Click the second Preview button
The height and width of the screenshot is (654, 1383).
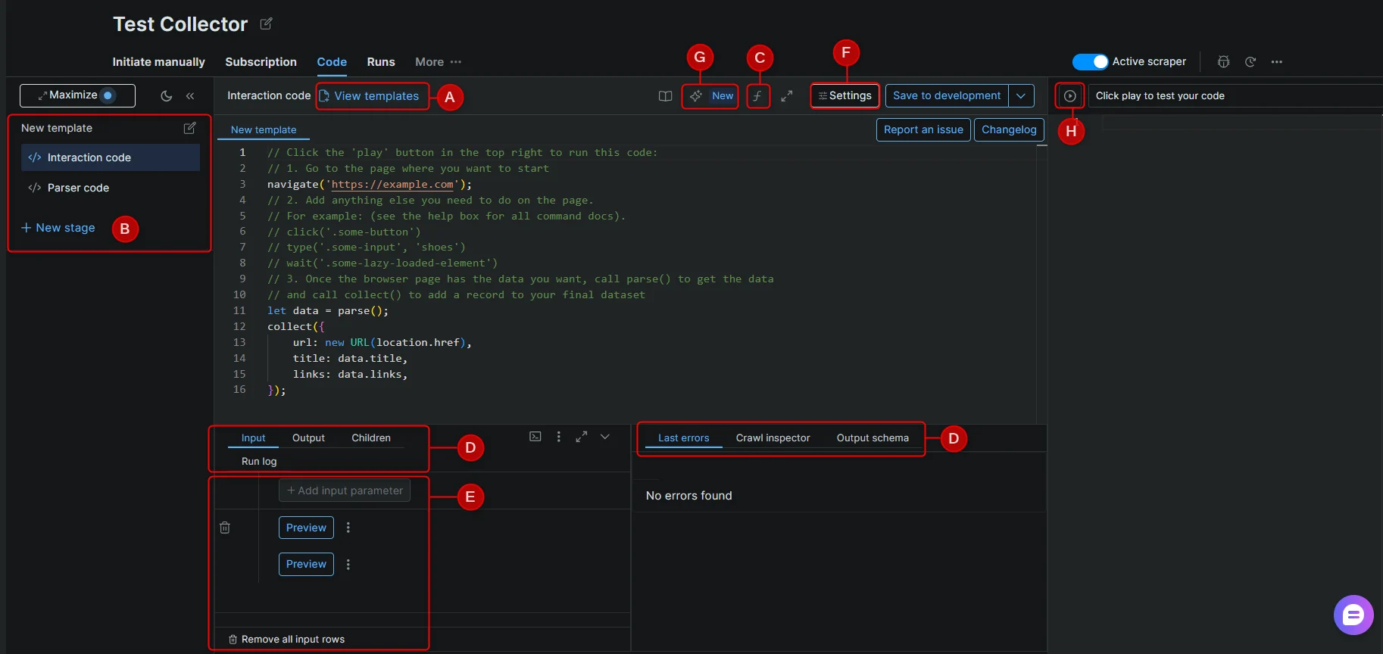306,564
